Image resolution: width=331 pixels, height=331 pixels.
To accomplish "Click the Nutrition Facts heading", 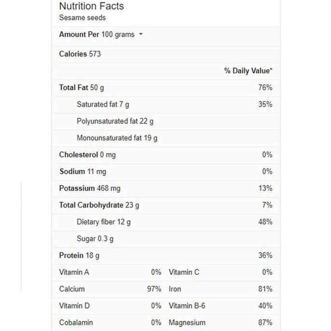I will pyautogui.click(x=91, y=6).
